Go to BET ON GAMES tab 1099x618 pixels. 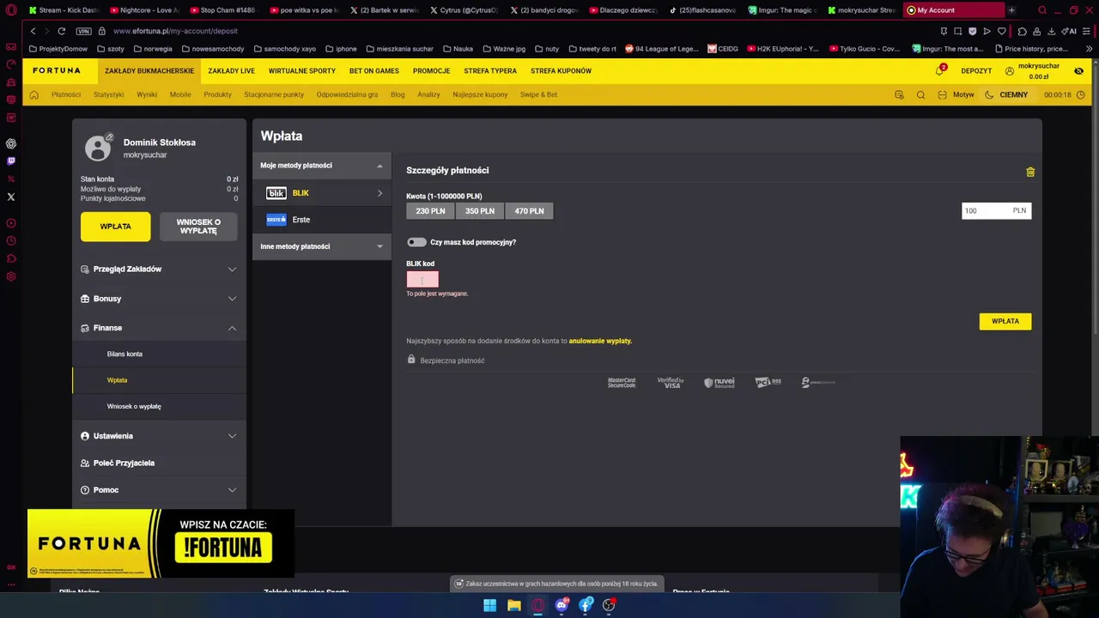tap(374, 71)
